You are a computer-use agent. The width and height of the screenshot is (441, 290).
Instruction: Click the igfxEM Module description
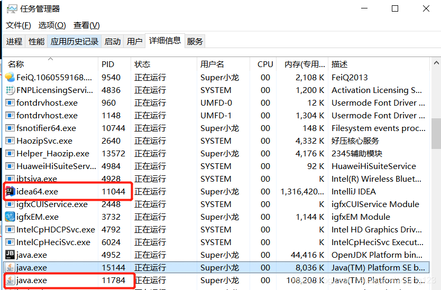(361, 217)
